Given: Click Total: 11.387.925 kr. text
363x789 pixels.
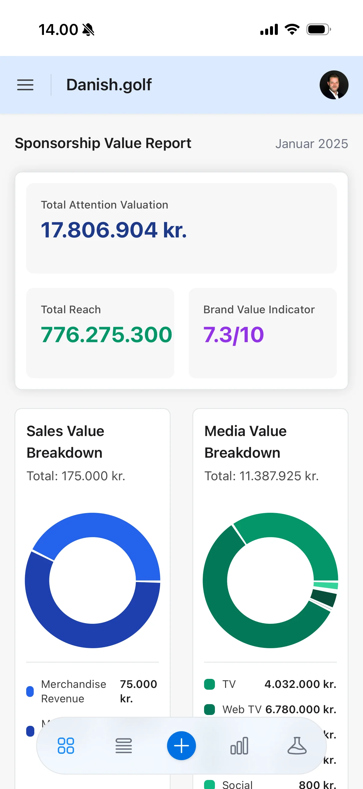Looking at the screenshot, I should click(262, 476).
